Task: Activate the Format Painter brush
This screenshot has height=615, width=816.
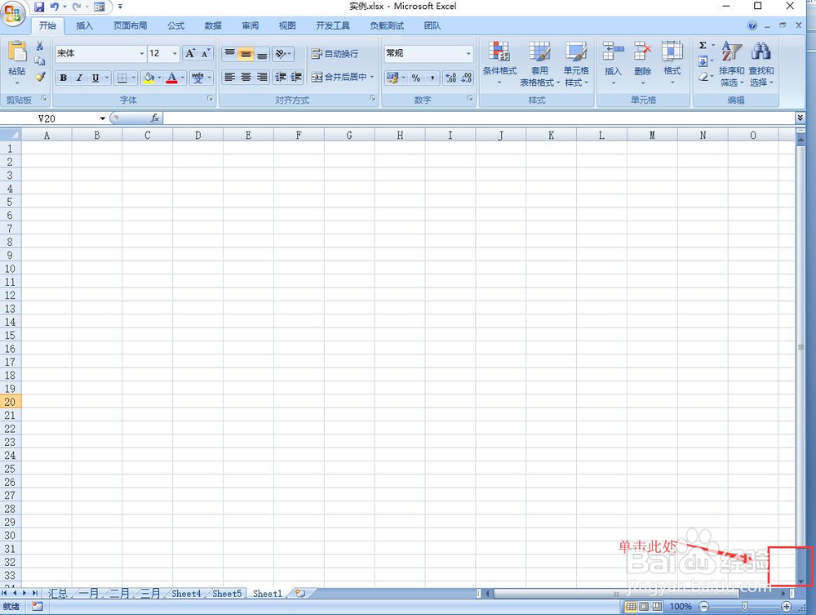Action: click(x=39, y=77)
